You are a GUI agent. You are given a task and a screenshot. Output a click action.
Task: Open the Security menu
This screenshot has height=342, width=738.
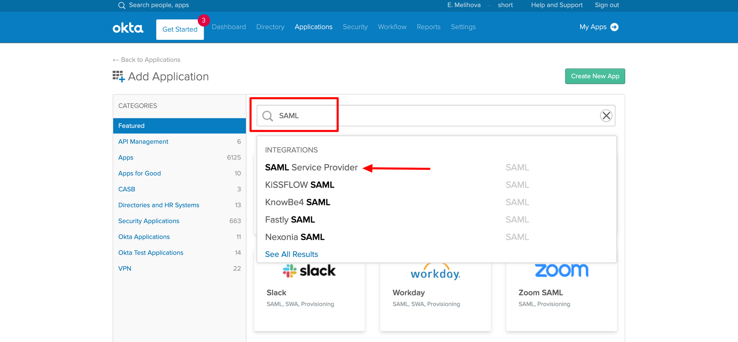click(355, 27)
